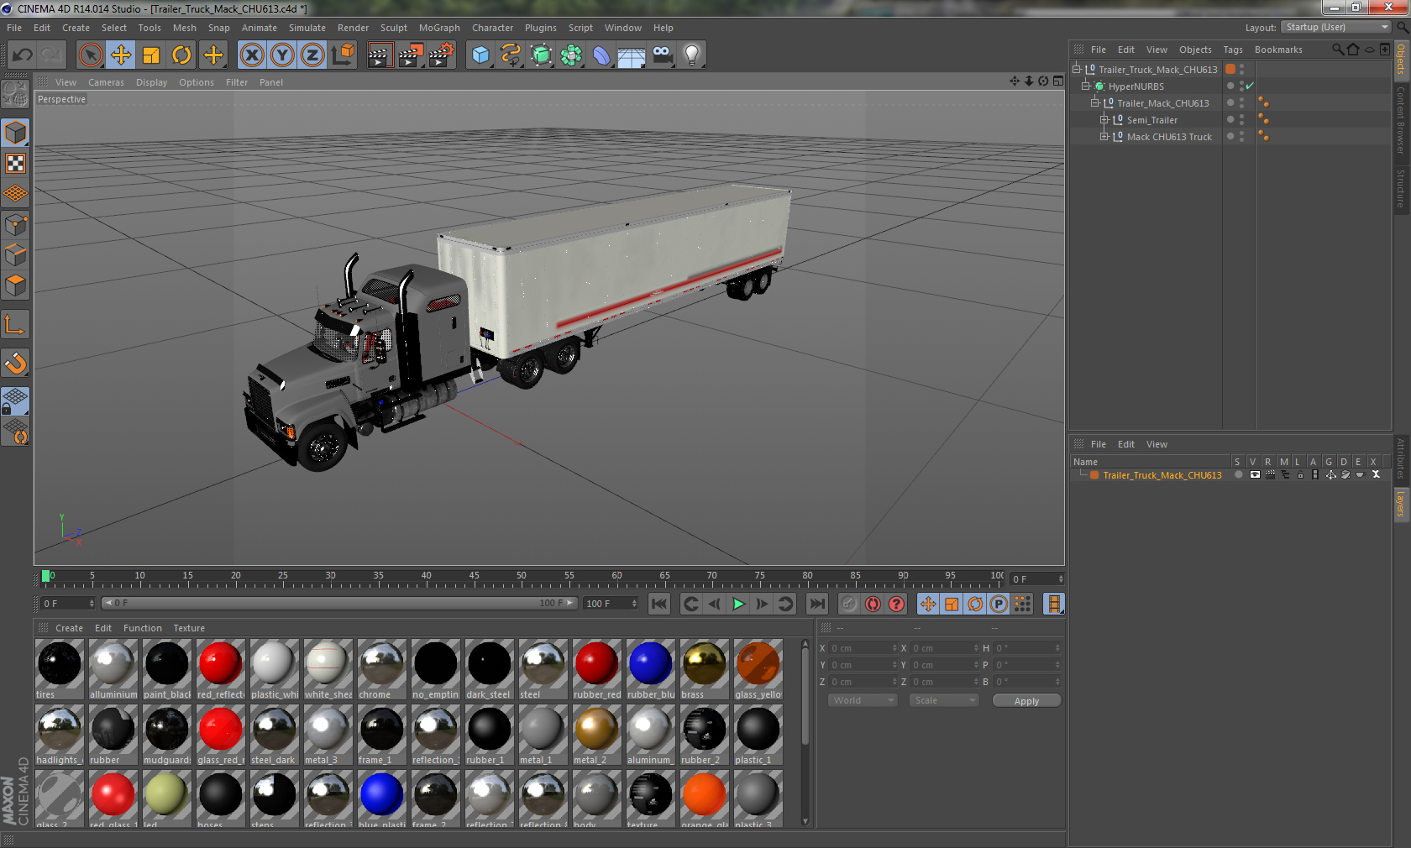The width and height of the screenshot is (1411, 848).
Task: Toggle Y axis lock
Action: 282,55
